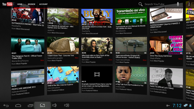Tap the Android back button
The width and height of the screenshot is (194, 109).
click(x=6, y=105)
